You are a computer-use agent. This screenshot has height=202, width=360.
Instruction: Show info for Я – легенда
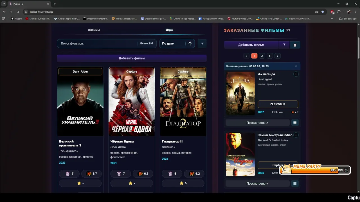click(296, 74)
